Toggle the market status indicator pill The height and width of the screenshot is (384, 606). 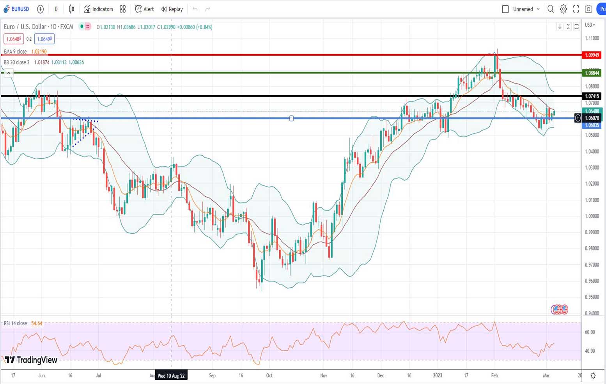pyautogui.click(x=85, y=27)
